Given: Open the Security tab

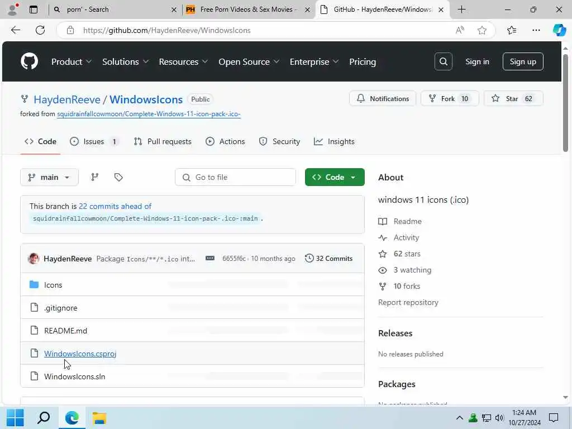Looking at the screenshot, I should [279, 141].
